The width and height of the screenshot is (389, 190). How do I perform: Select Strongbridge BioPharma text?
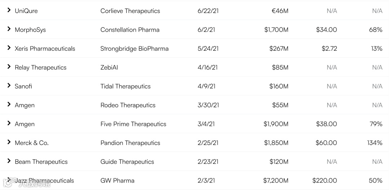point(134,49)
